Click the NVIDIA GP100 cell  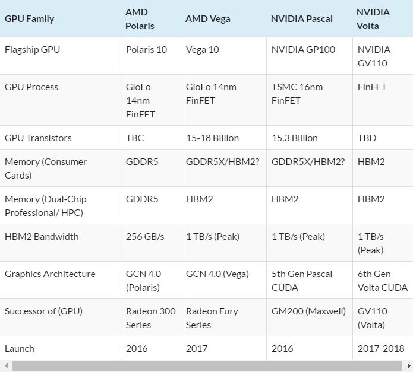click(303, 50)
